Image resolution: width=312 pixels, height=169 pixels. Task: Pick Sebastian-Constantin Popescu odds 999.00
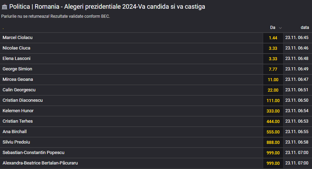[273, 153]
